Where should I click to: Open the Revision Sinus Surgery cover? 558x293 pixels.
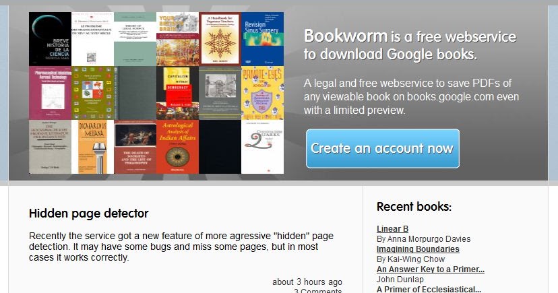point(263,39)
